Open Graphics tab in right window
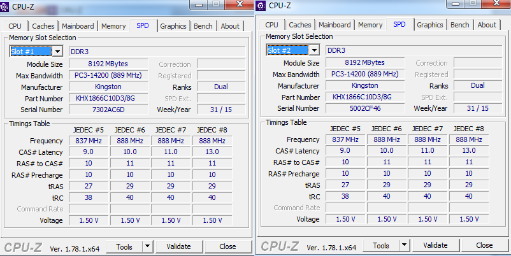511x256 pixels. click(x=430, y=25)
